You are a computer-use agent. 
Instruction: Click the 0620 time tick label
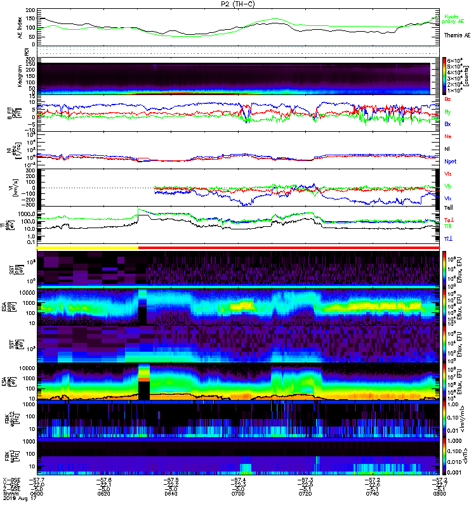coord(103,494)
